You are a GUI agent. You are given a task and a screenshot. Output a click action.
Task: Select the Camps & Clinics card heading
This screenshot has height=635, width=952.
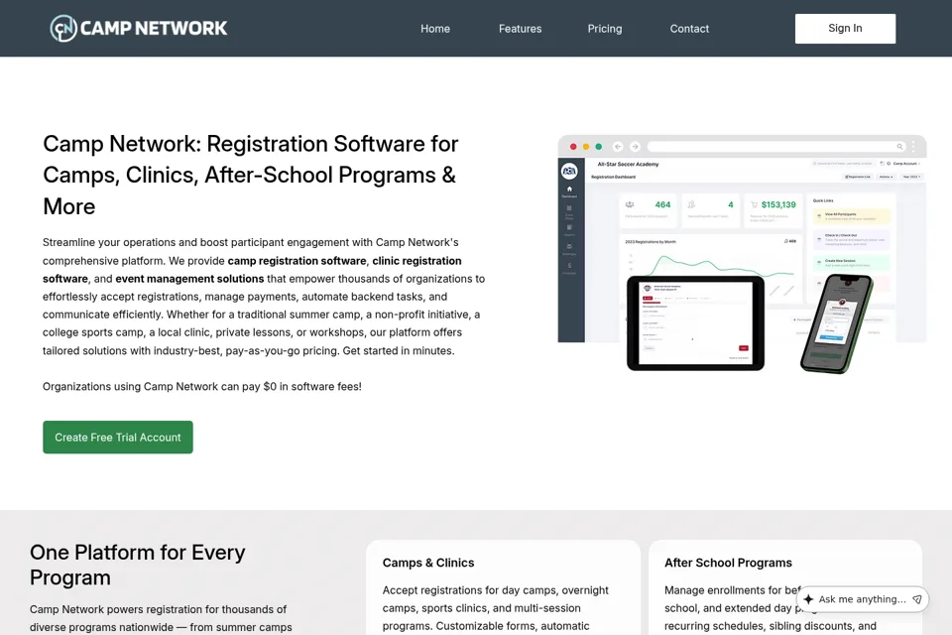coord(428,563)
